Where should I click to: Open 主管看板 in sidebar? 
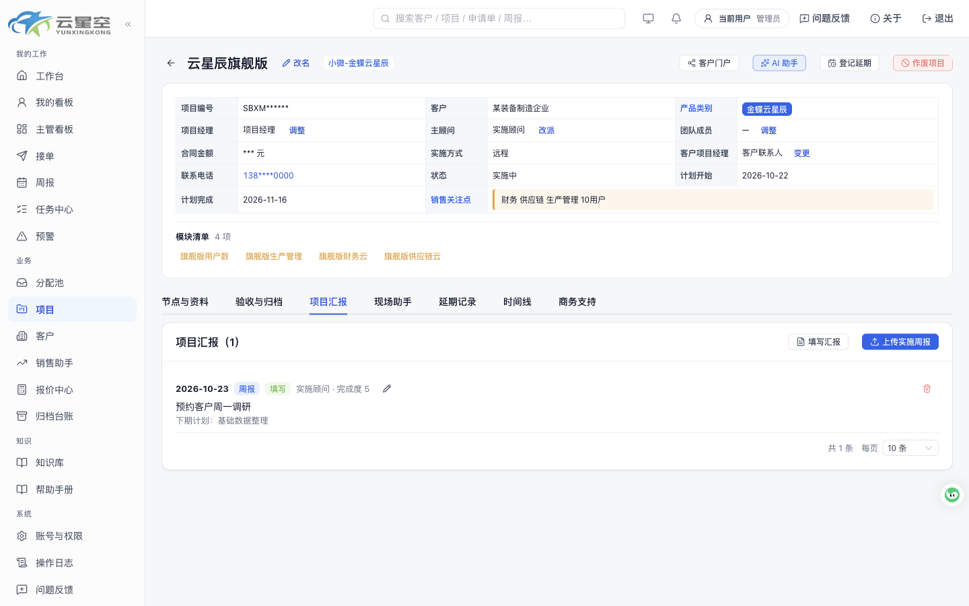tap(72, 129)
